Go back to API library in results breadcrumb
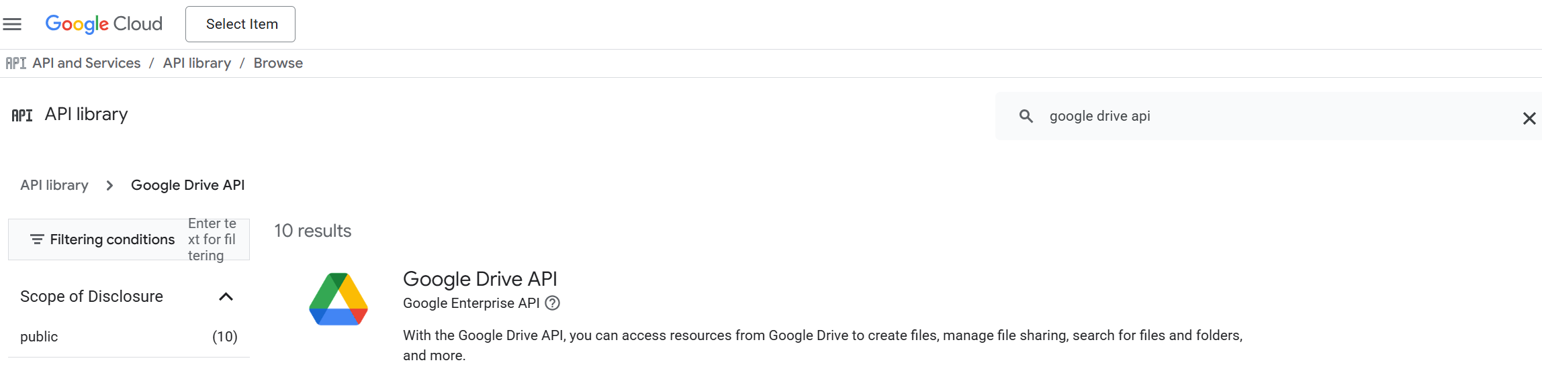The height and width of the screenshot is (379, 1542). [54, 185]
